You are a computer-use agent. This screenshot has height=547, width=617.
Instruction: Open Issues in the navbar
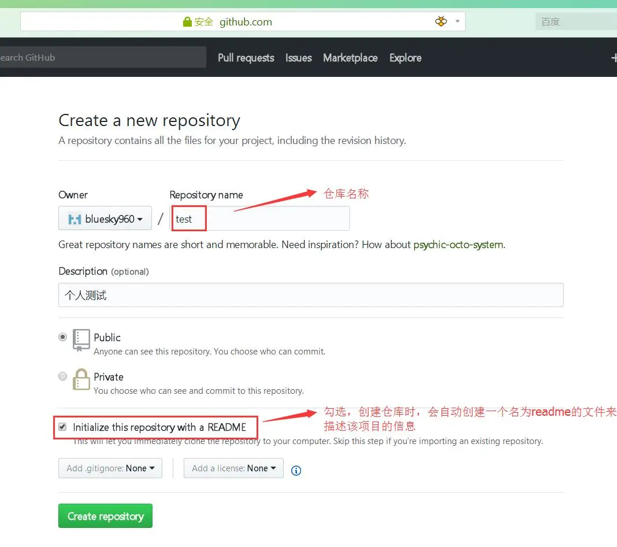(298, 58)
